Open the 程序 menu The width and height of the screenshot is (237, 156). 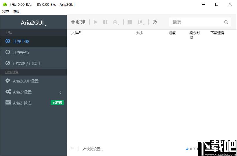click(x=6, y=12)
